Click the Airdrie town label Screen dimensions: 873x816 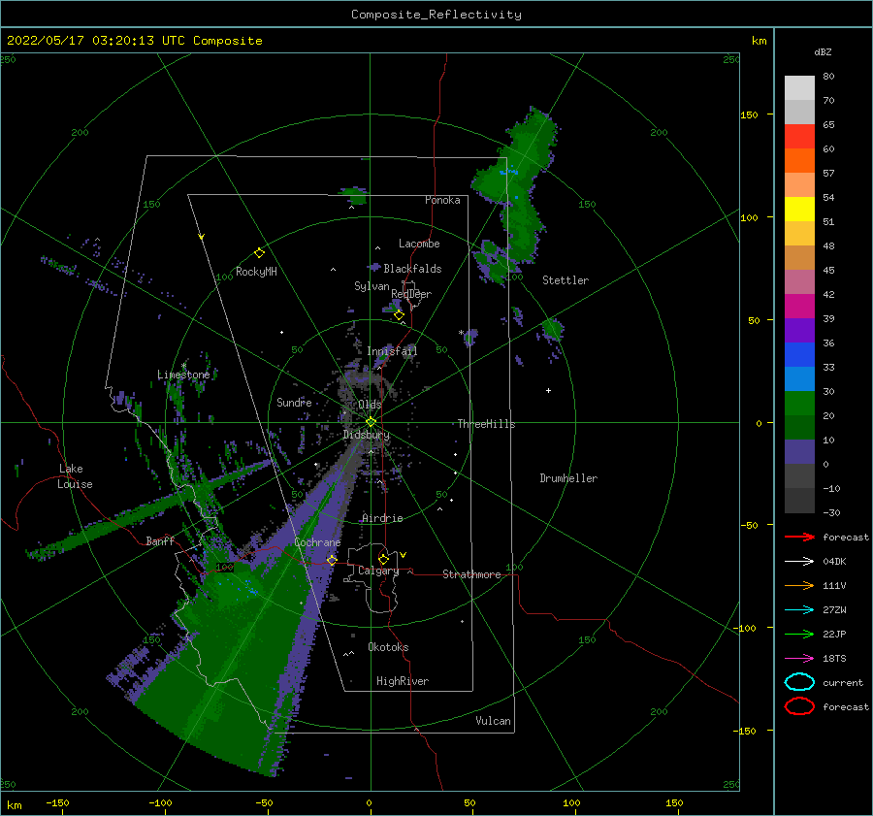pos(382,518)
